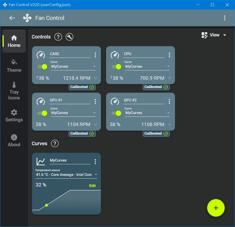
Task: Disable the CPU fan control switch
Action: 116,67
